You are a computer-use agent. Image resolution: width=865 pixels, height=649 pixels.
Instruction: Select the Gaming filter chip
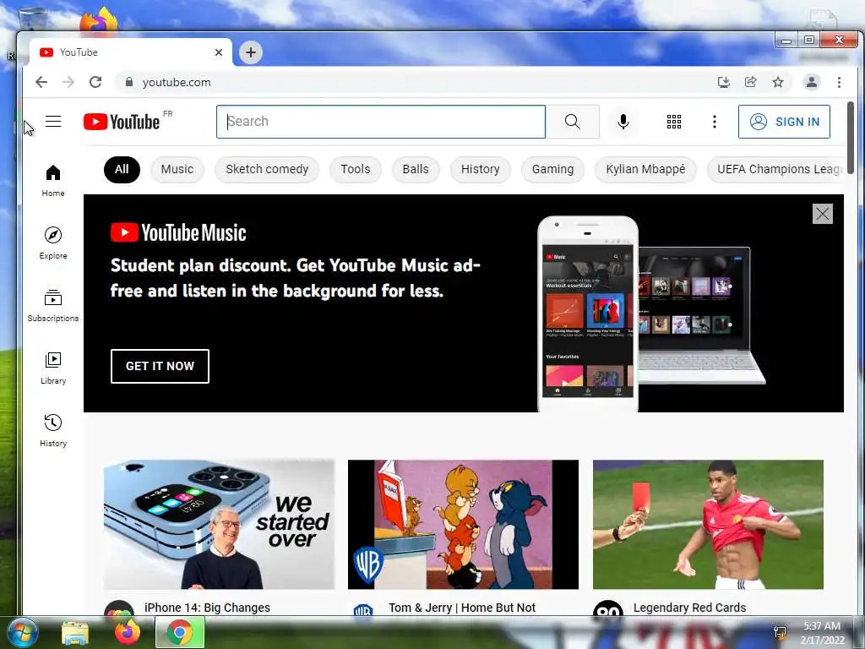[x=552, y=169]
